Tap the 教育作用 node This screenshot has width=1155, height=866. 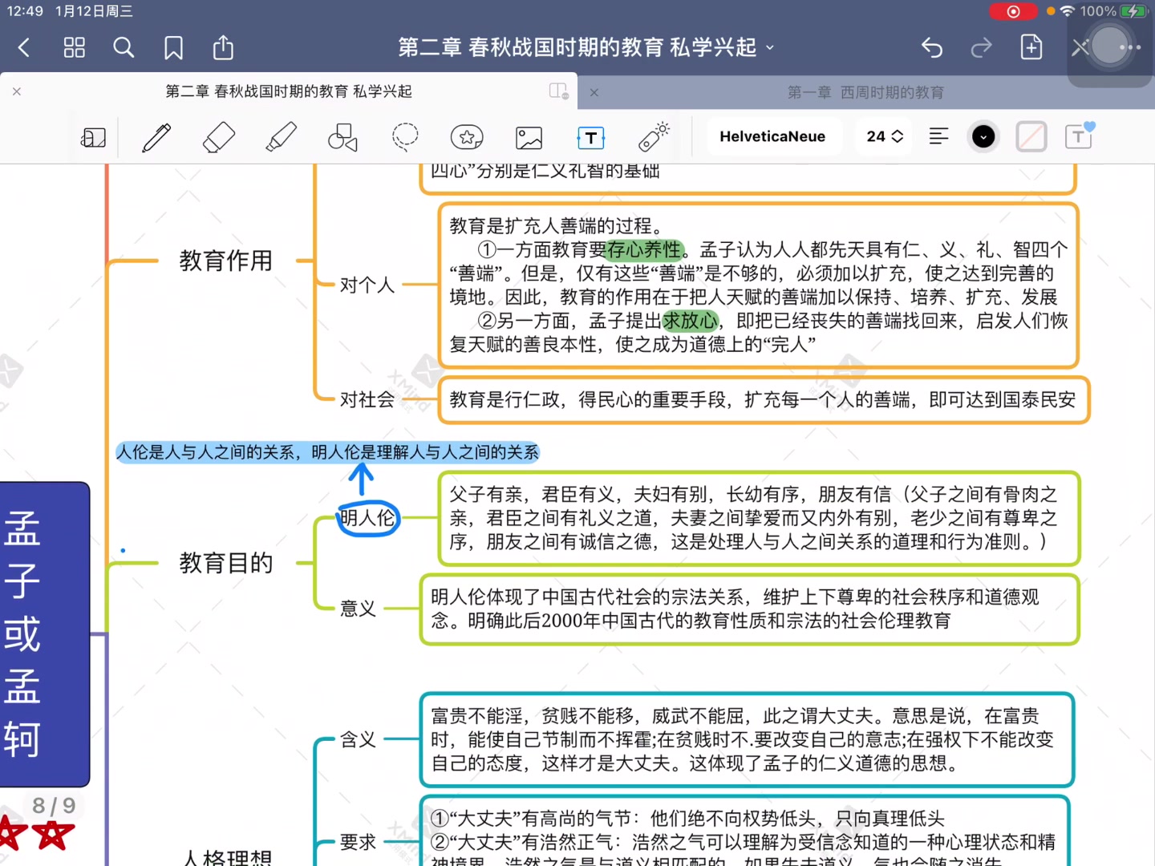tap(226, 261)
